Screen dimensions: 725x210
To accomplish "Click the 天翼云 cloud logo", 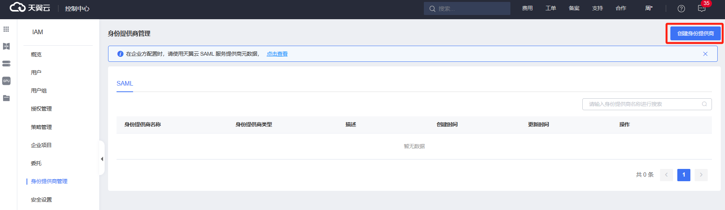I will point(30,8).
